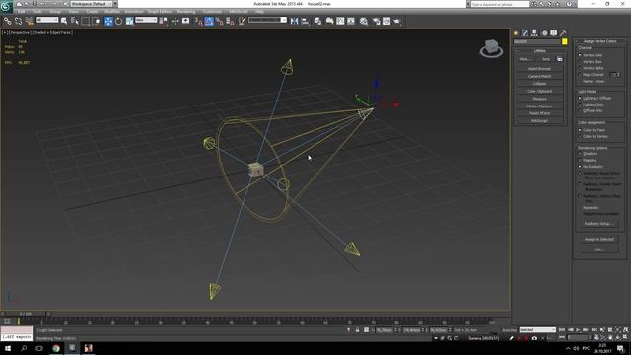Viewport: 631px width, 355px height.
Task: Open the Display command panel tab
Action: pos(554,33)
